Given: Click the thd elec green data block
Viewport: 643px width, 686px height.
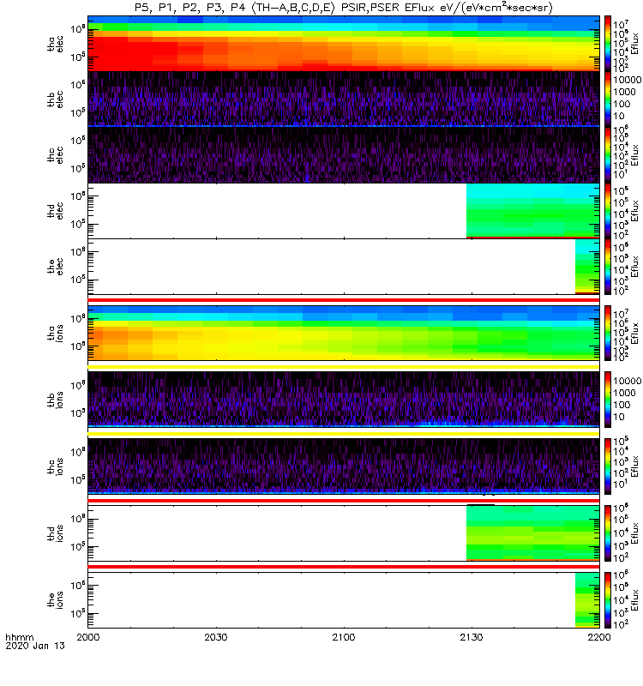Looking at the screenshot, I should (532, 211).
